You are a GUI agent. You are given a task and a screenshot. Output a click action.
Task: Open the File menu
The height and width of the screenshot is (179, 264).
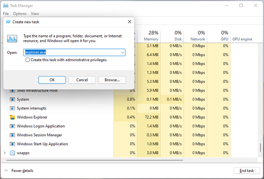point(6,14)
